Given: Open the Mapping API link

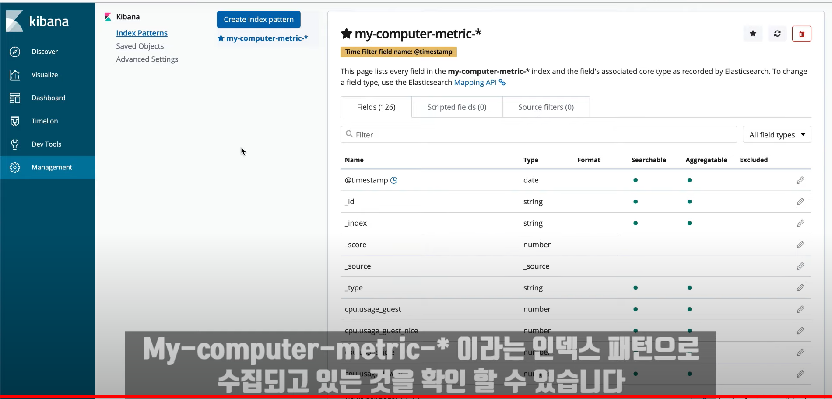Looking at the screenshot, I should pyautogui.click(x=475, y=82).
